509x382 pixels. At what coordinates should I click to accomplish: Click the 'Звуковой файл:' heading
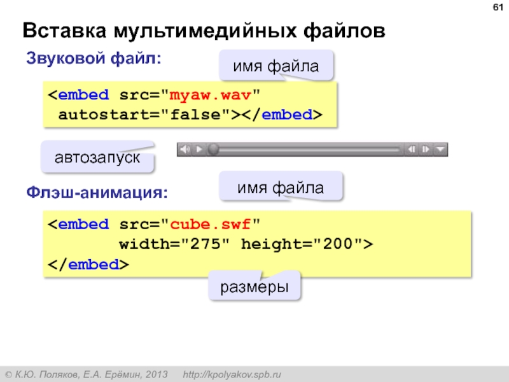(94, 59)
